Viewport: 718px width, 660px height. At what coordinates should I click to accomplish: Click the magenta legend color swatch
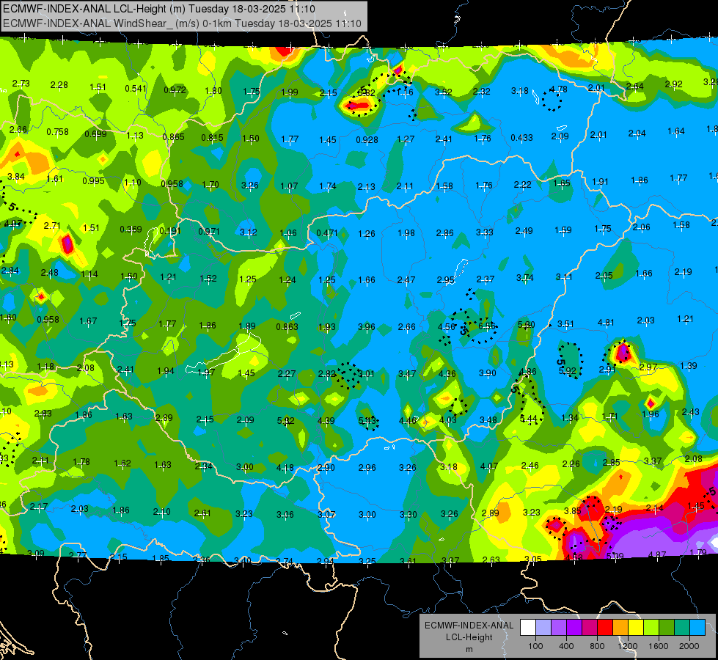(x=590, y=628)
